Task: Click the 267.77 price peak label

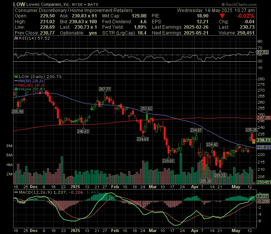Action: click(x=105, y=89)
